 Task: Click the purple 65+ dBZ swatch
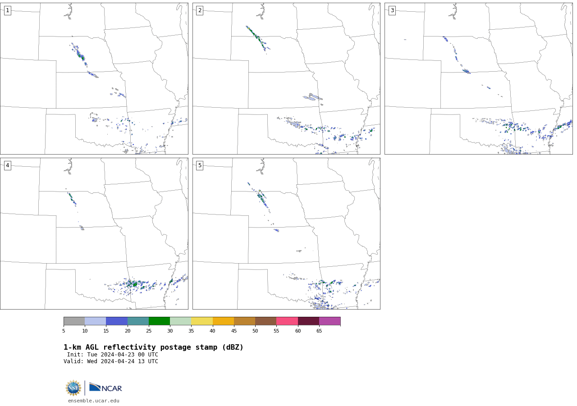[330, 321]
